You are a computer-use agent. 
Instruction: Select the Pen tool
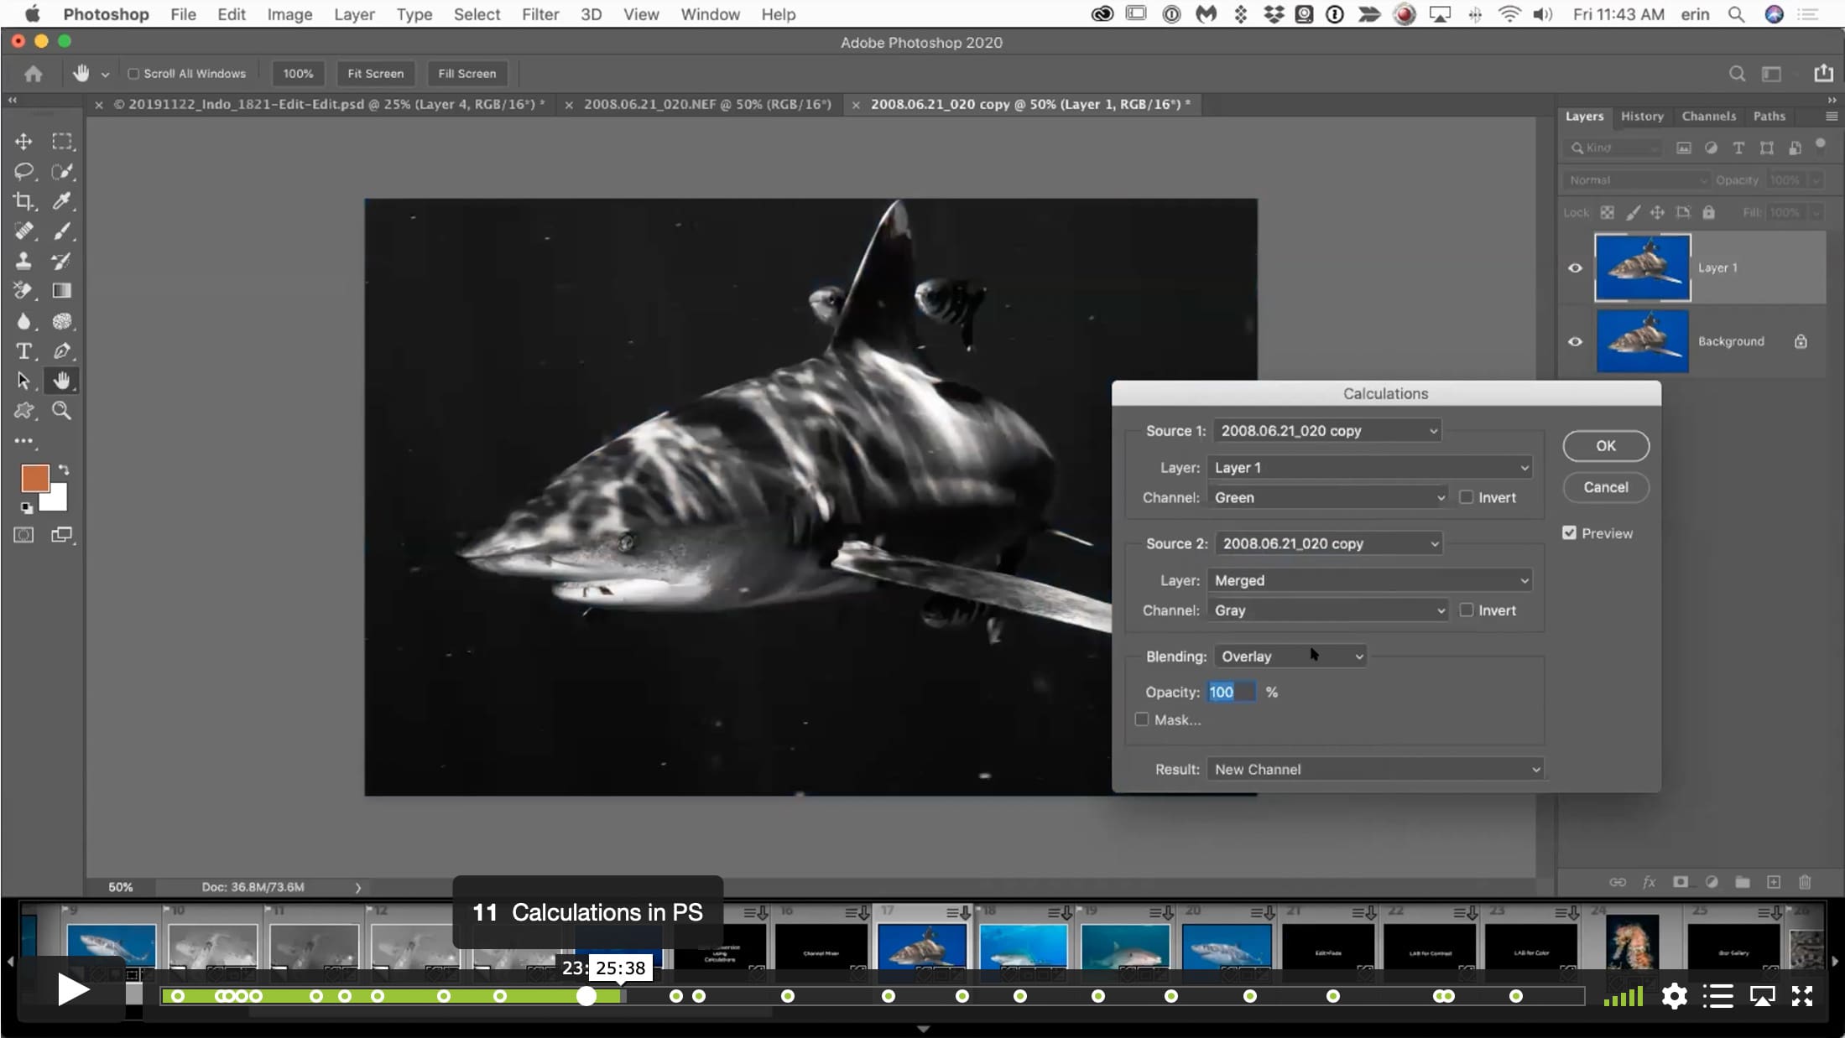[62, 351]
